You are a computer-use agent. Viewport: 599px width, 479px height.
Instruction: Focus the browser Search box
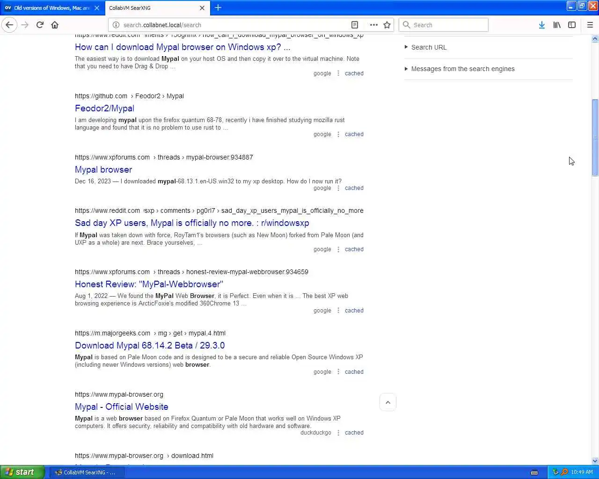(x=444, y=25)
